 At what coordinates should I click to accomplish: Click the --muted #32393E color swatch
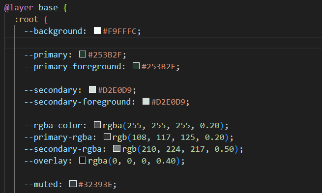click(73, 184)
